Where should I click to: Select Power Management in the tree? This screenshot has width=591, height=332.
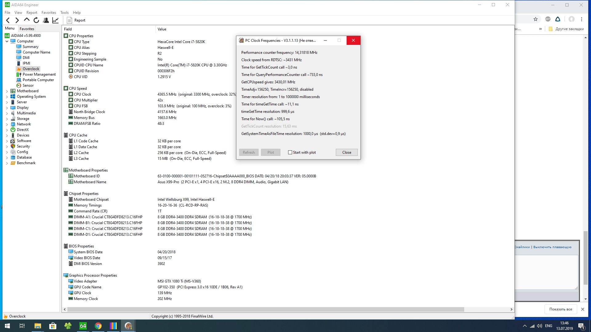[x=39, y=74]
